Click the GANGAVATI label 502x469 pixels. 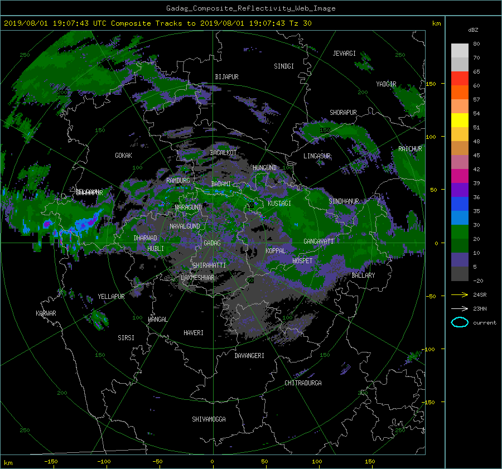click(x=318, y=241)
